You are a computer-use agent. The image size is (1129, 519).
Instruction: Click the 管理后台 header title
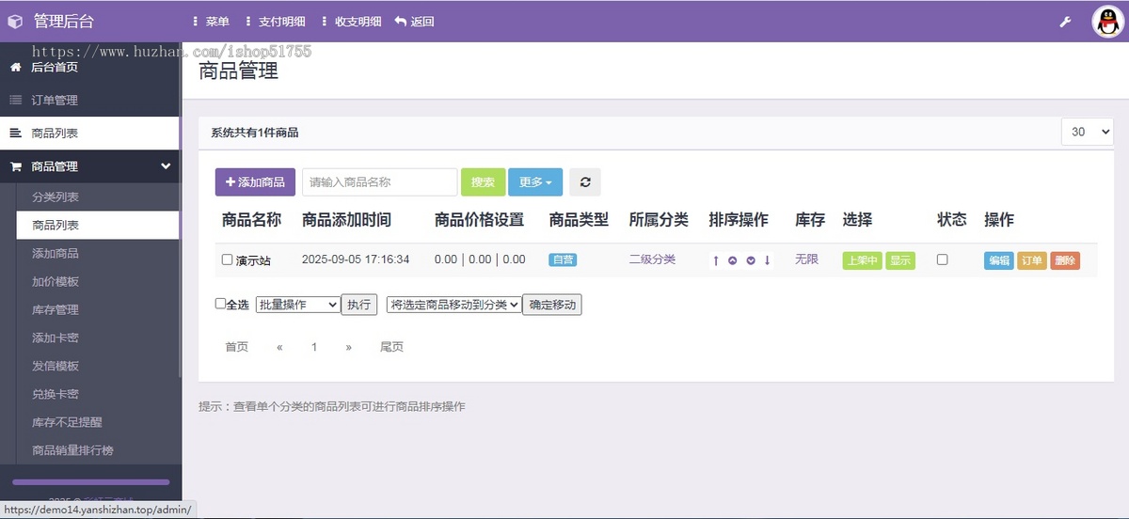click(64, 22)
